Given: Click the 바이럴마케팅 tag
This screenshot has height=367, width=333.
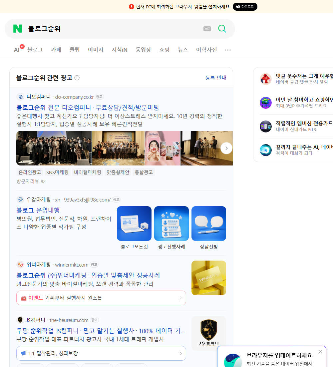Looking at the screenshot, I should pos(87,172).
